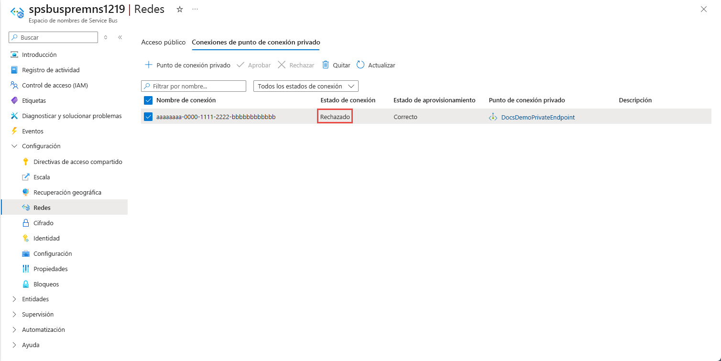Open the more options ellipsis in header

[195, 10]
